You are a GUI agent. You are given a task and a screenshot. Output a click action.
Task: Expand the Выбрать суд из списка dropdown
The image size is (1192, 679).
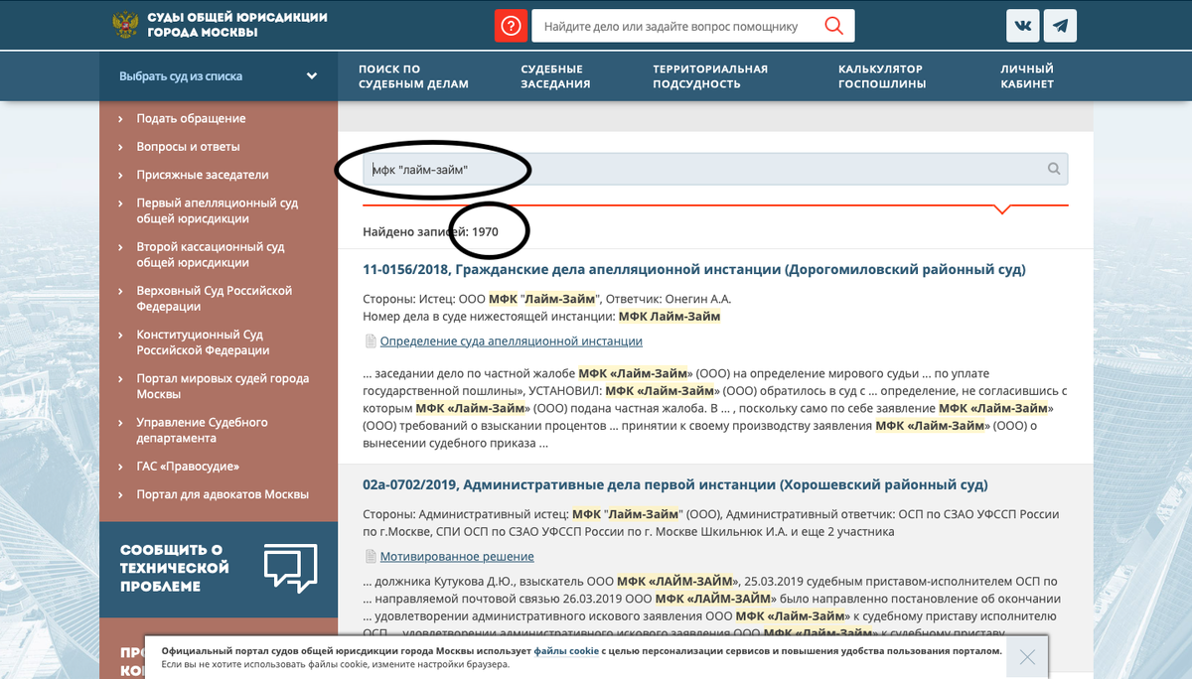219,76
